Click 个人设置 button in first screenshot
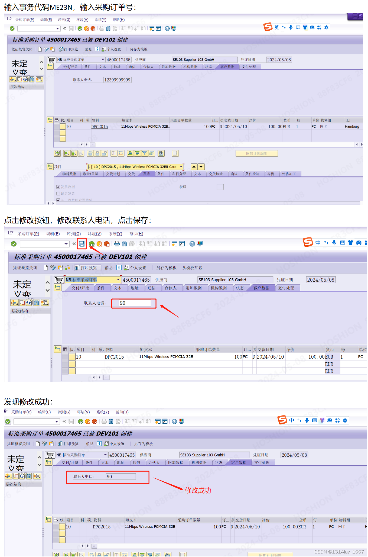The height and width of the screenshot is (557, 368). 111,49
